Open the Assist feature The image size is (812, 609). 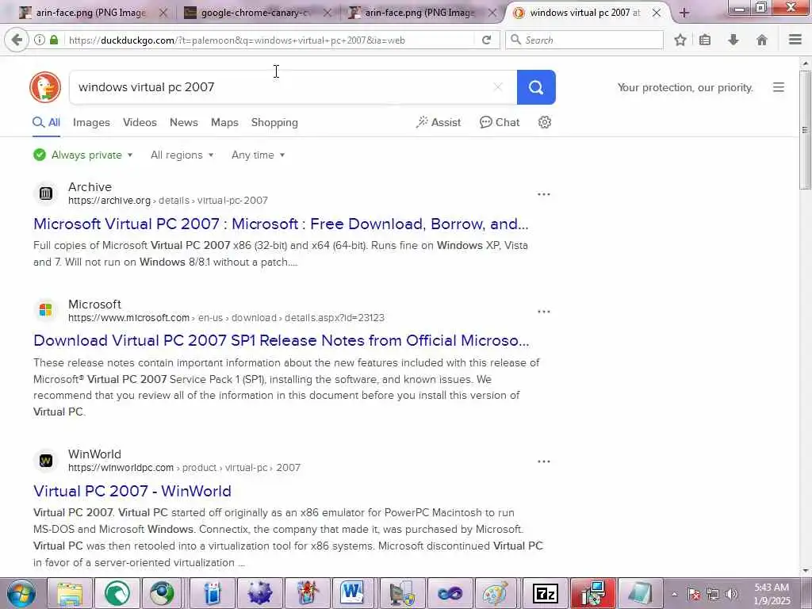[438, 123]
